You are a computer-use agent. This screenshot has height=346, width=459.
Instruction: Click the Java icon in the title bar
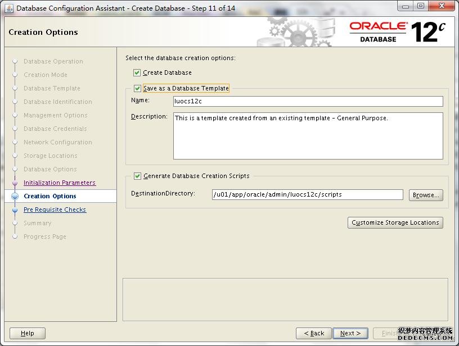(x=9, y=8)
